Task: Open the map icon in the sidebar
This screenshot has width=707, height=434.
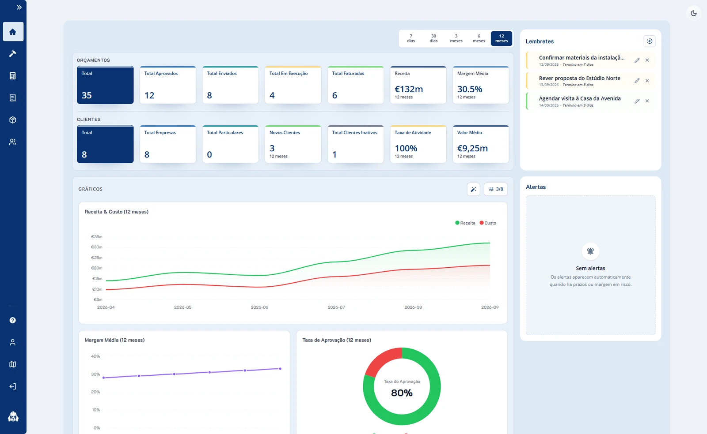Action: tap(13, 364)
